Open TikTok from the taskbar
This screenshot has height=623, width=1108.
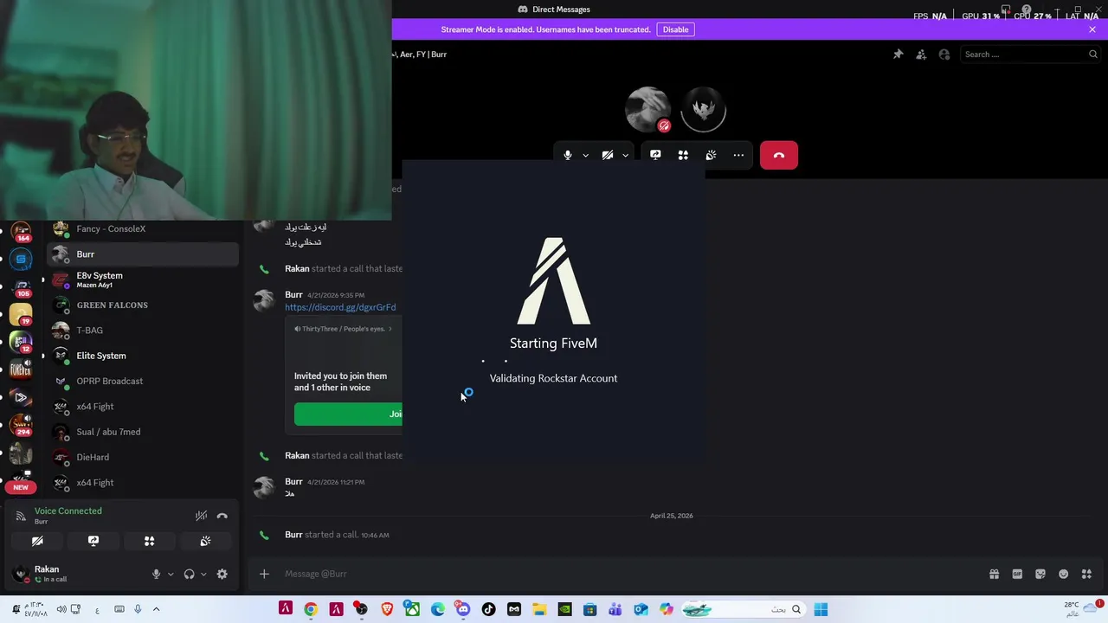[488, 609]
